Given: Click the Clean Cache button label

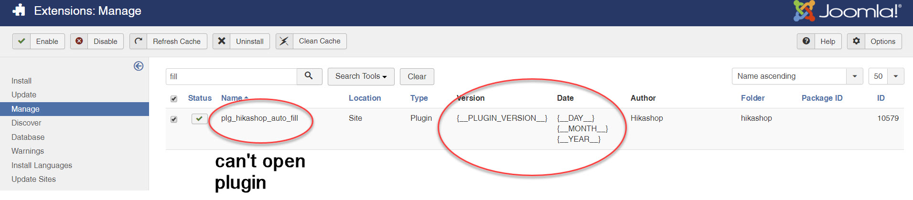Looking at the screenshot, I should click(320, 41).
